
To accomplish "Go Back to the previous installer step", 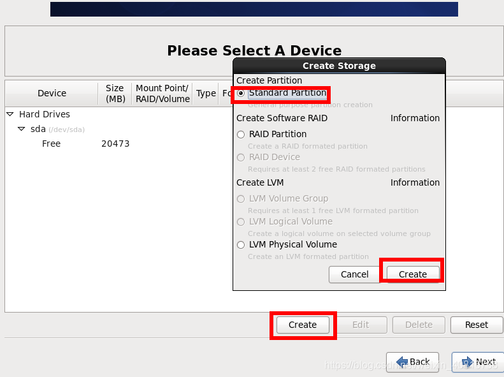I will click(412, 362).
